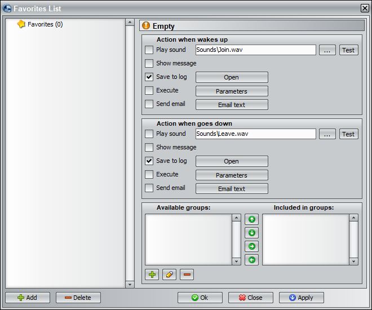Click the Ok button
This screenshot has height=310, width=372.
(x=200, y=298)
